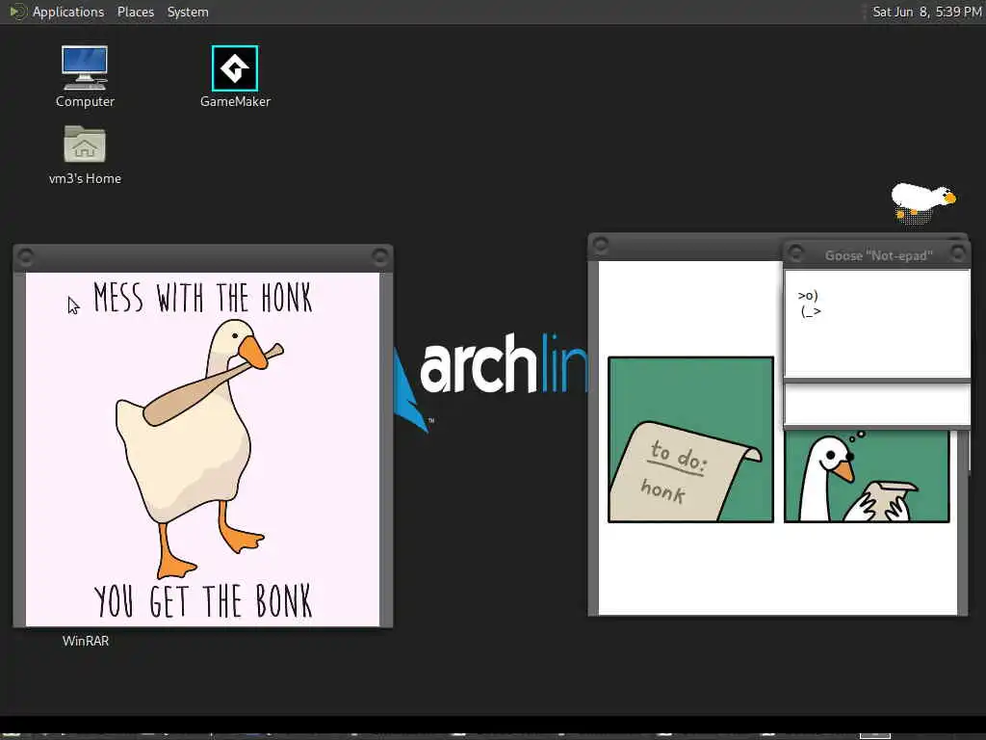Viewport: 986px width, 740px height.
Task: Open the Applications menu
Action: coord(68,12)
